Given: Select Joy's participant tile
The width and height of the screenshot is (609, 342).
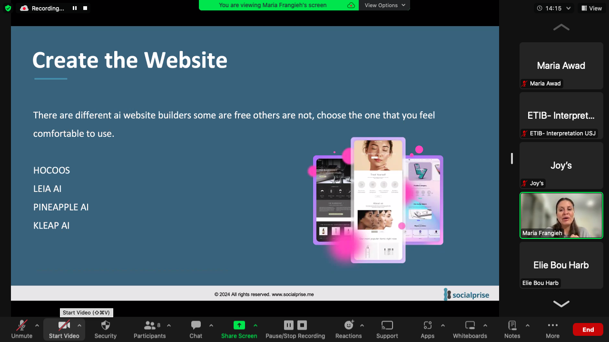Looking at the screenshot, I should (x=561, y=165).
